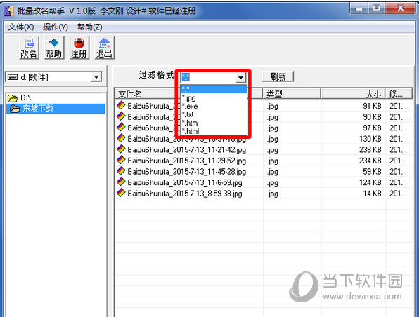
Task: Click the file icon in the 90 KB row
Action: tap(121, 116)
